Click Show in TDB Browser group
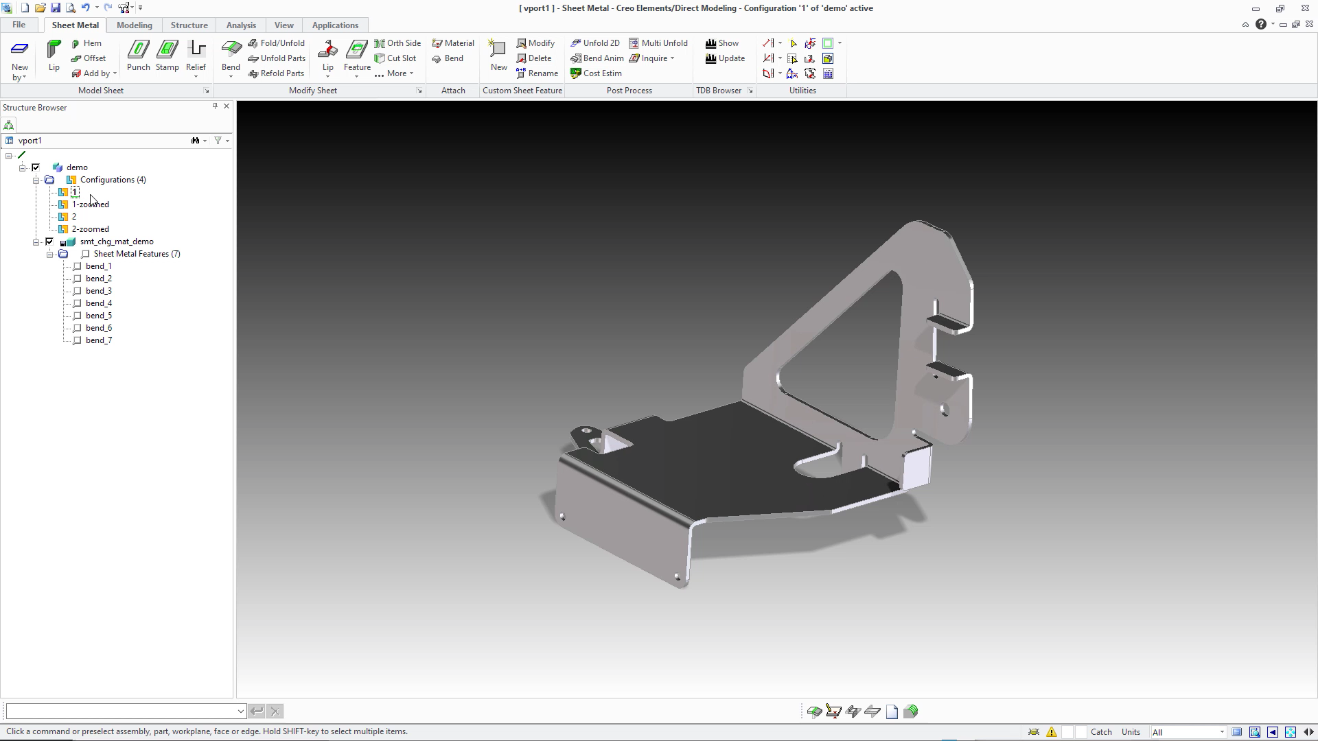 coord(722,43)
